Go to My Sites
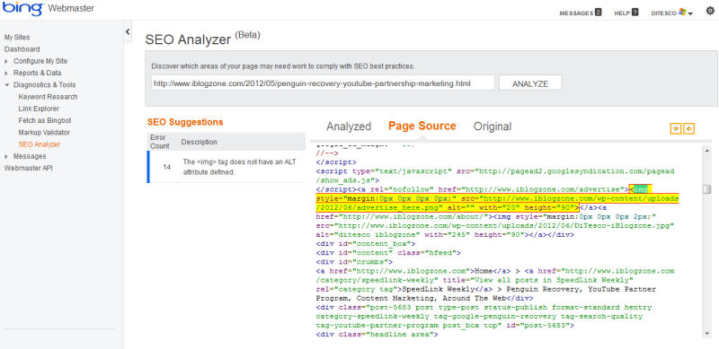 point(17,37)
